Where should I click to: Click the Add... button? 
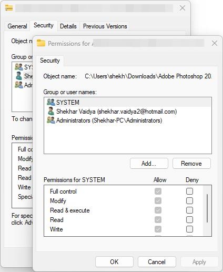point(149,164)
